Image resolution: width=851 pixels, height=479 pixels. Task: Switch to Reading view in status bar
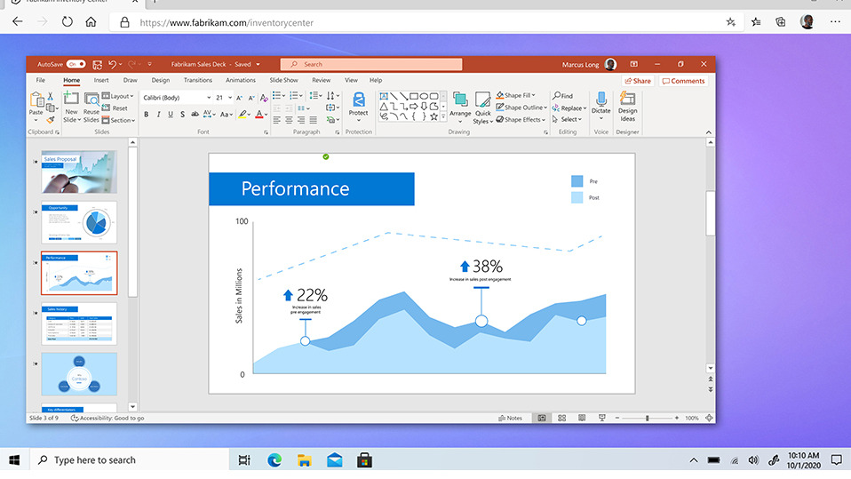pos(582,419)
